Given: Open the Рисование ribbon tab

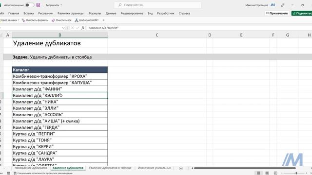Looking at the screenshot, I should tap(45, 13).
